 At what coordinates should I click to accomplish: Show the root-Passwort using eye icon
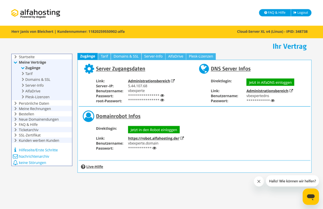pyautogui.click(x=162, y=100)
